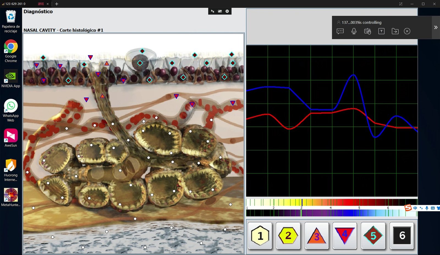Select the yellow level 2 hexagon button

click(288, 236)
